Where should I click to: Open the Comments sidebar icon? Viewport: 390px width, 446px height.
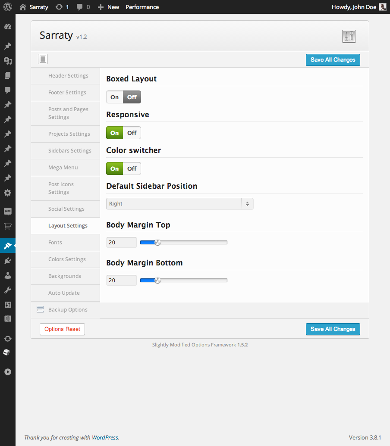[8, 90]
